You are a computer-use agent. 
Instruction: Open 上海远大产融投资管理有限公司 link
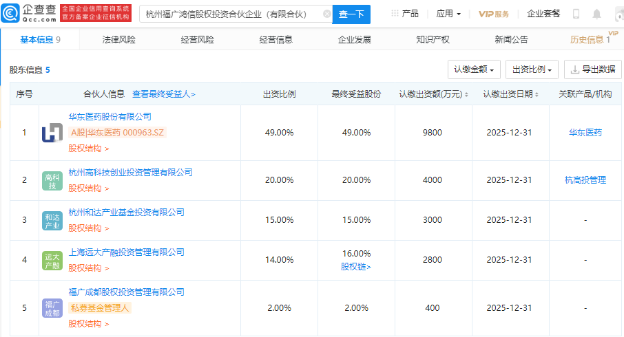[x=126, y=252]
